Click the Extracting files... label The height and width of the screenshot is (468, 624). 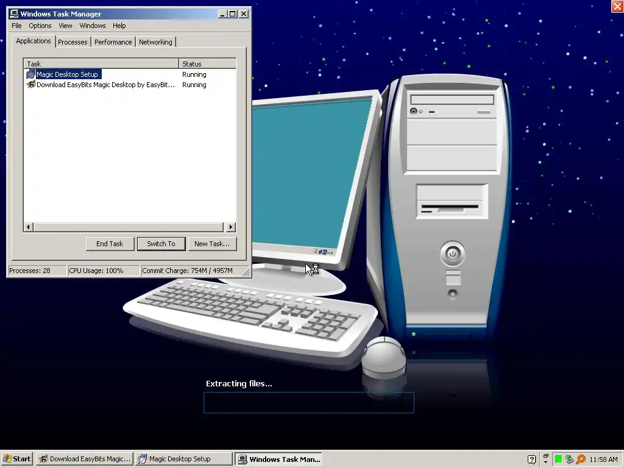pyautogui.click(x=239, y=384)
